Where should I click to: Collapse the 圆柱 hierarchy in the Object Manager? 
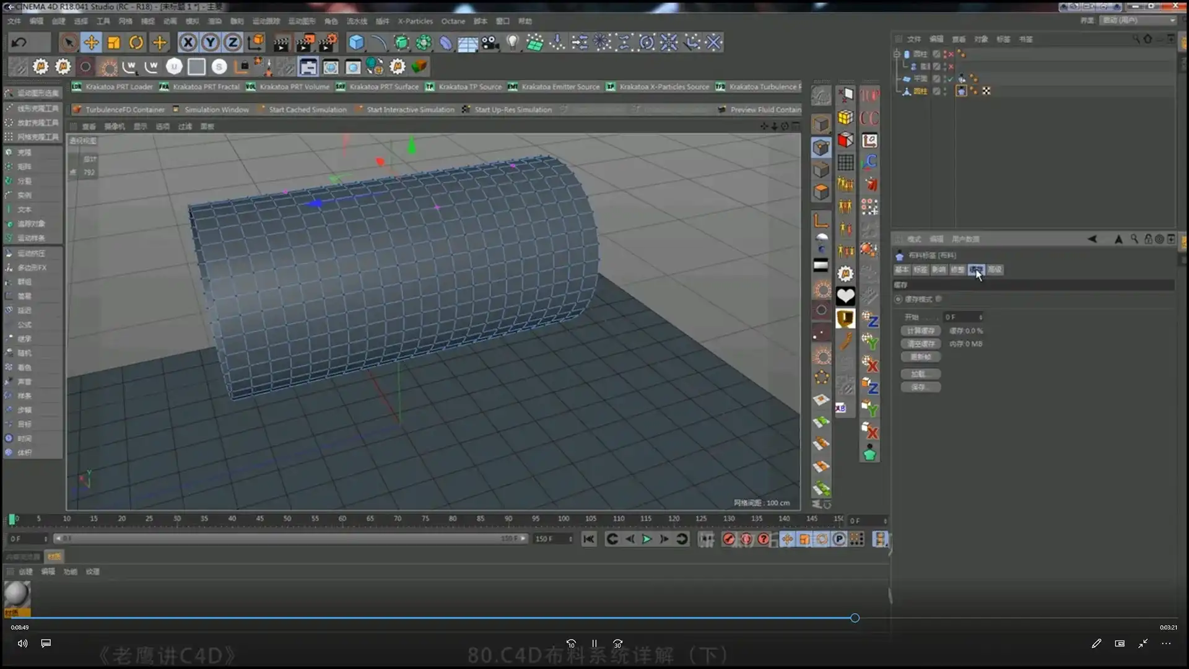[x=897, y=55]
